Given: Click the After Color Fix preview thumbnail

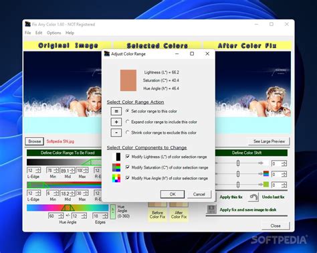Looking at the screenshot, I should [x=253, y=84].
